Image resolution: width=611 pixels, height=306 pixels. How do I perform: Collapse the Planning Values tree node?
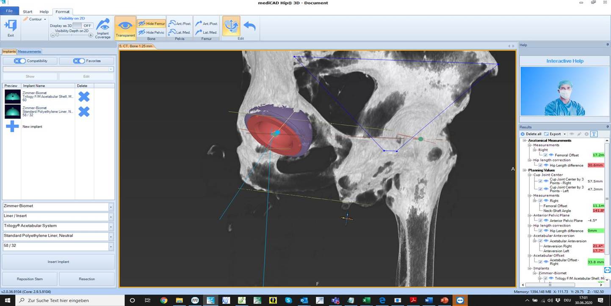point(525,170)
